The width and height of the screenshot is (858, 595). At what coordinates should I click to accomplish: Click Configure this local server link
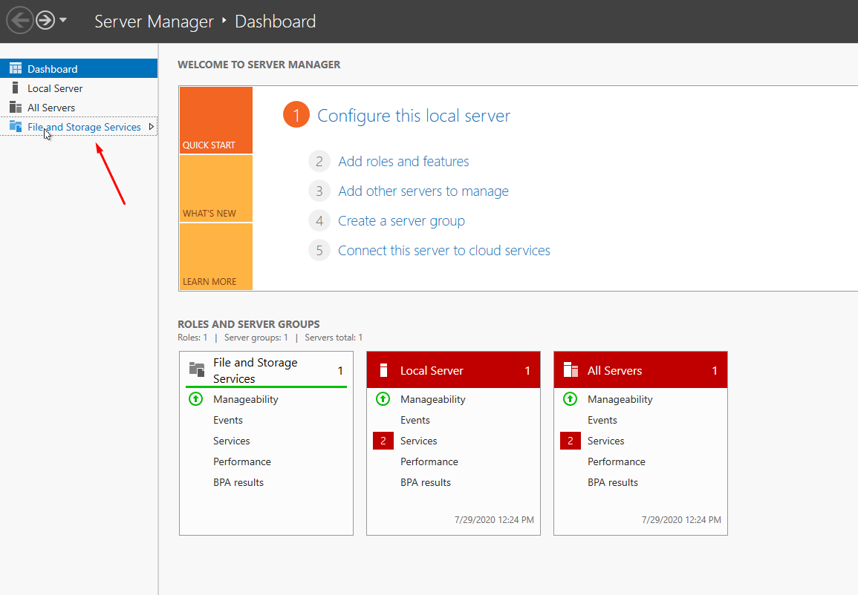[x=414, y=116]
